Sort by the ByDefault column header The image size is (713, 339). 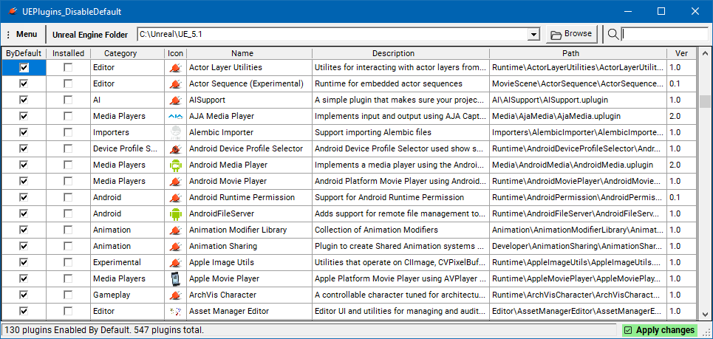pyautogui.click(x=24, y=53)
